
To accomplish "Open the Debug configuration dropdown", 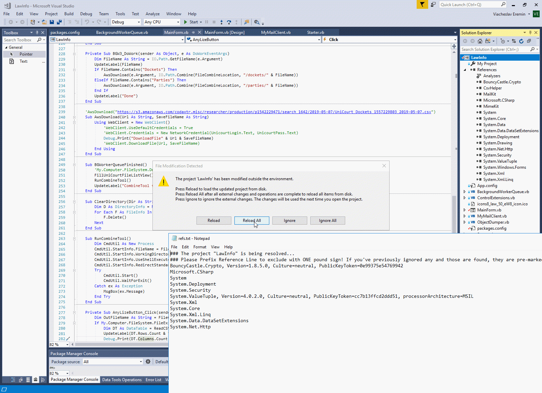I will pyautogui.click(x=126, y=22).
